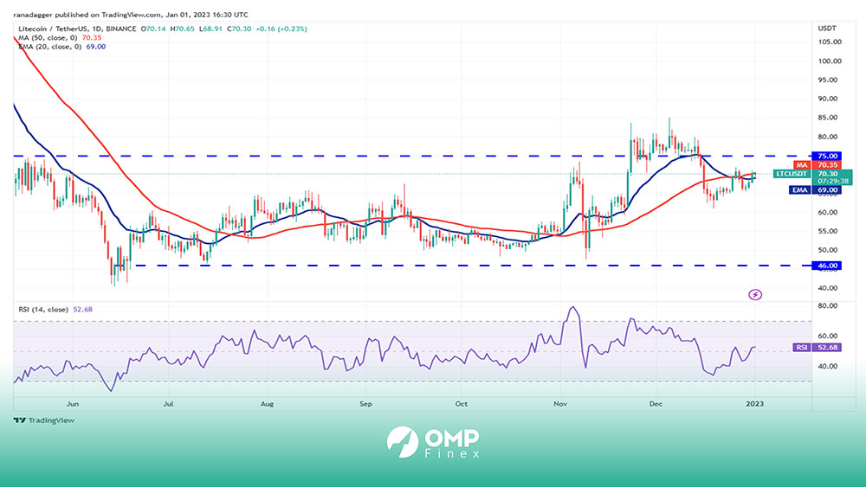The height and width of the screenshot is (487, 866).
Task: Click the red MA 70.35 price tag
Action: click(818, 165)
